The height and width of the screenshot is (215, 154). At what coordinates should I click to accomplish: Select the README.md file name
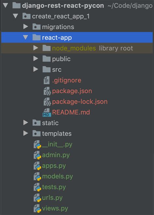pyautogui.click(x=71, y=112)
